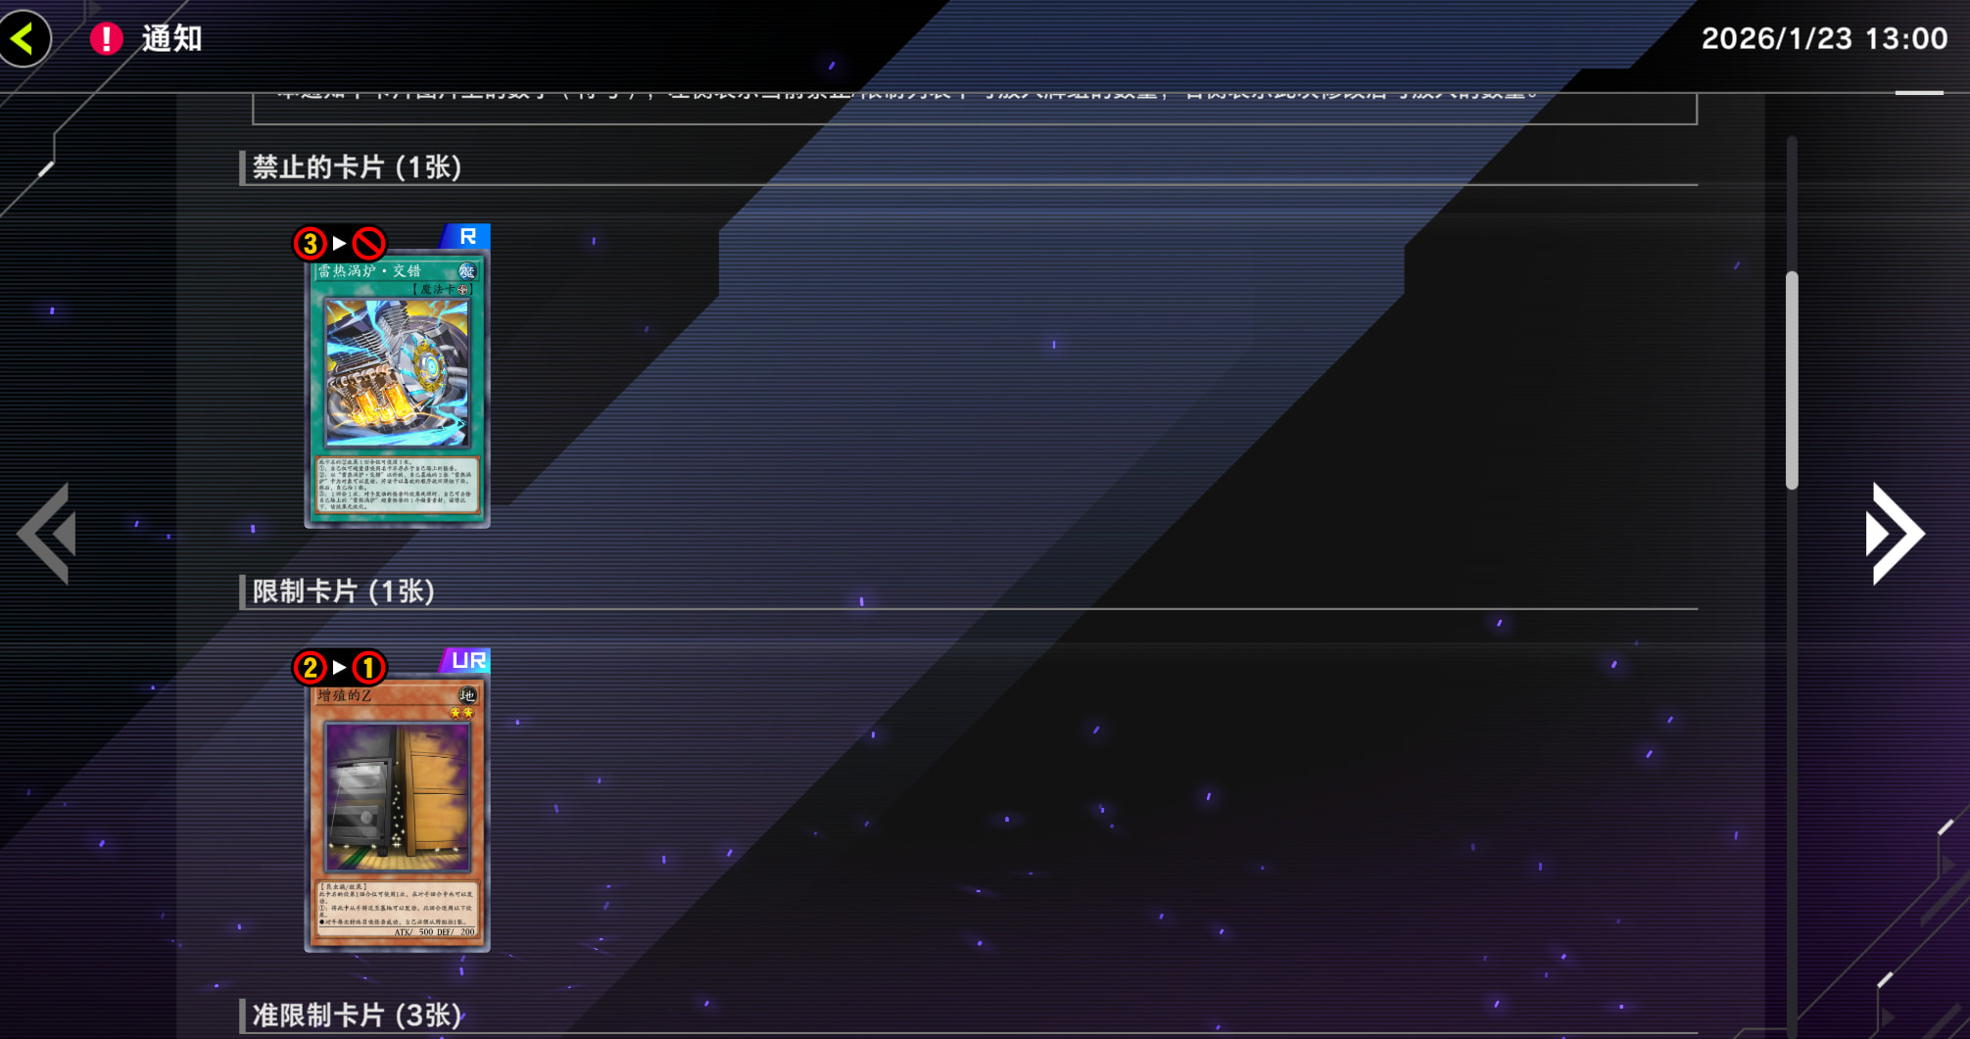Image resolution: width=1970 pixels, height=1039 pixels.
Task: Click the UR rarity badge on 增殖的Z
Action: (467, 661)
